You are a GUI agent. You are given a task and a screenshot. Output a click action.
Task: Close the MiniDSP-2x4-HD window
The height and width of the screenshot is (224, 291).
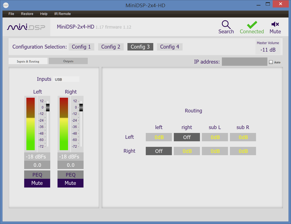[280, 4]
